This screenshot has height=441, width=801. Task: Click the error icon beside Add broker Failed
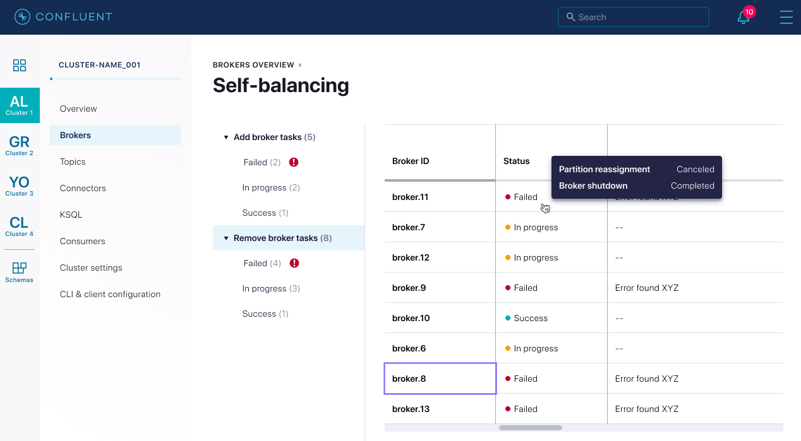coord(294,162)
